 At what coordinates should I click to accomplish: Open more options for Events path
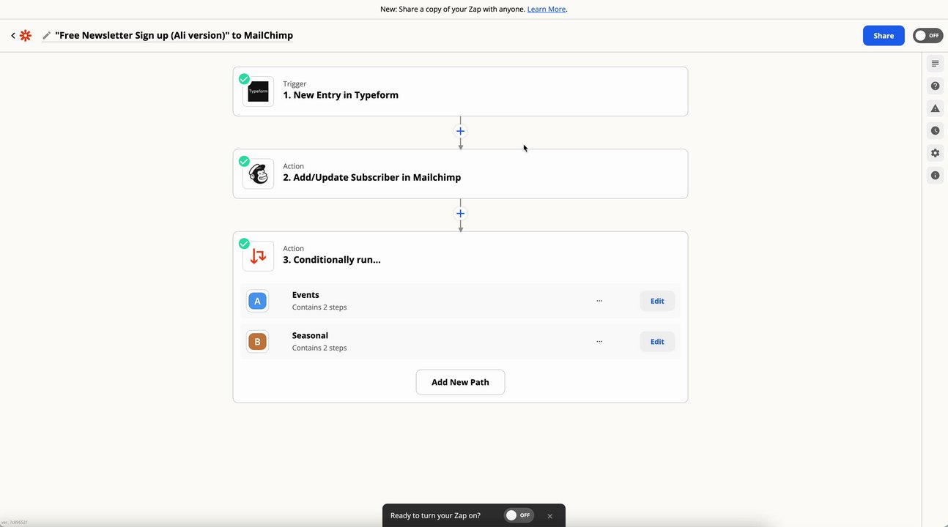pyautogui.click(x=599, y=301)
